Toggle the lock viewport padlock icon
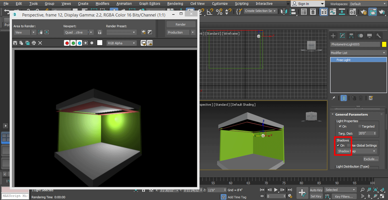 click(x=99, y=32)
